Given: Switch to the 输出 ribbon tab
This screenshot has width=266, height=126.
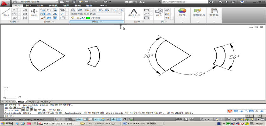Looking at the screenshot, I should pyautogui.click(x=89, y=6).
